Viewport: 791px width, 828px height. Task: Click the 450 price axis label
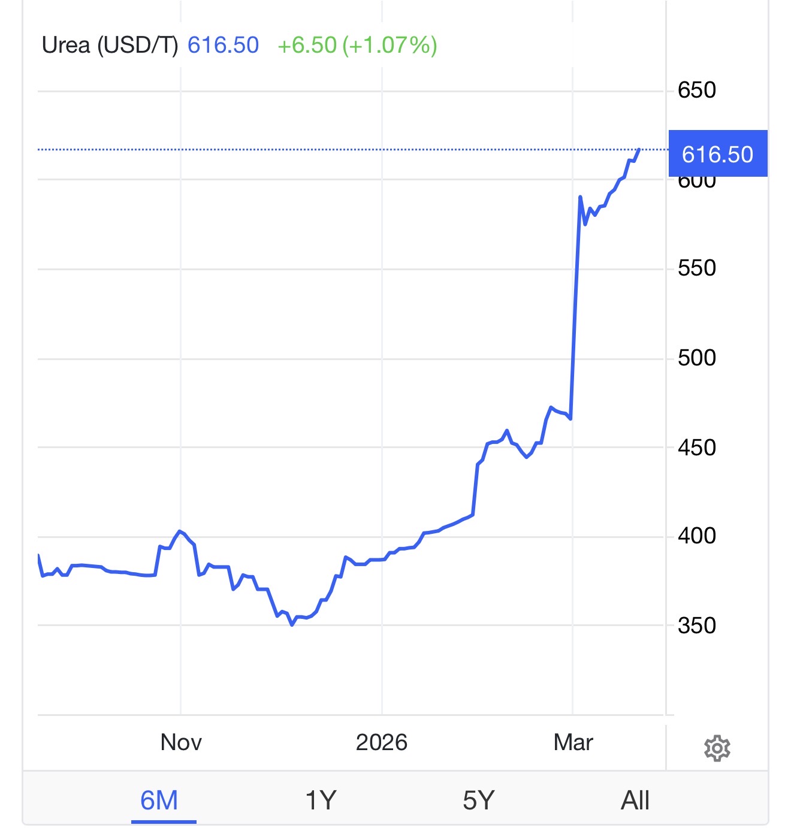[696, 448]
